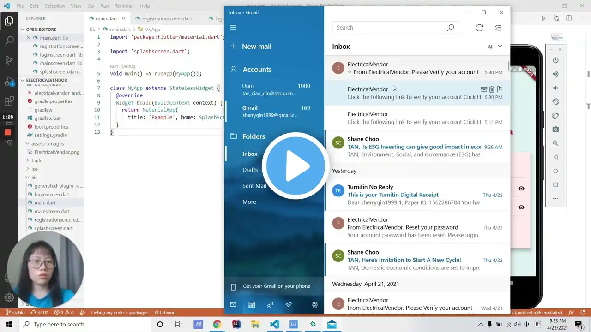Split the VS Code editor
This screenshot has width=591, height=332.
pos(568,18)
